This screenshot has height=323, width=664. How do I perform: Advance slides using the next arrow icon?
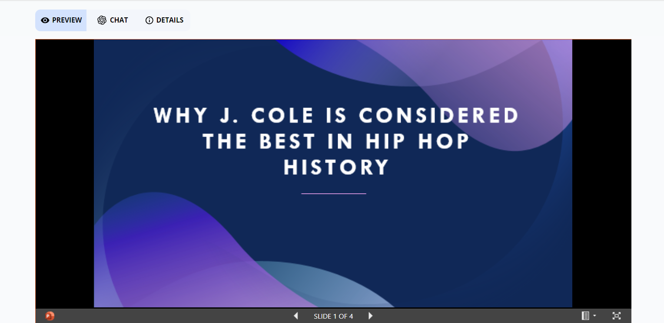tap(370, 316)
